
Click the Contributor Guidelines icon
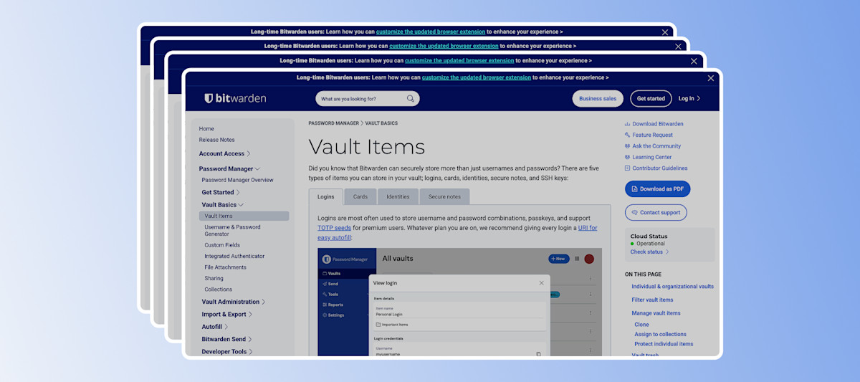tap(627, 168)
